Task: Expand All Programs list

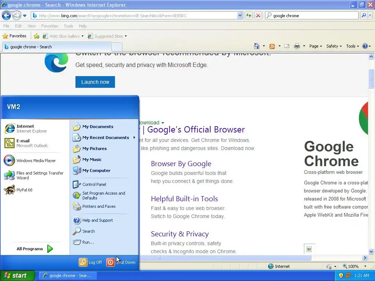Action: 35,249
